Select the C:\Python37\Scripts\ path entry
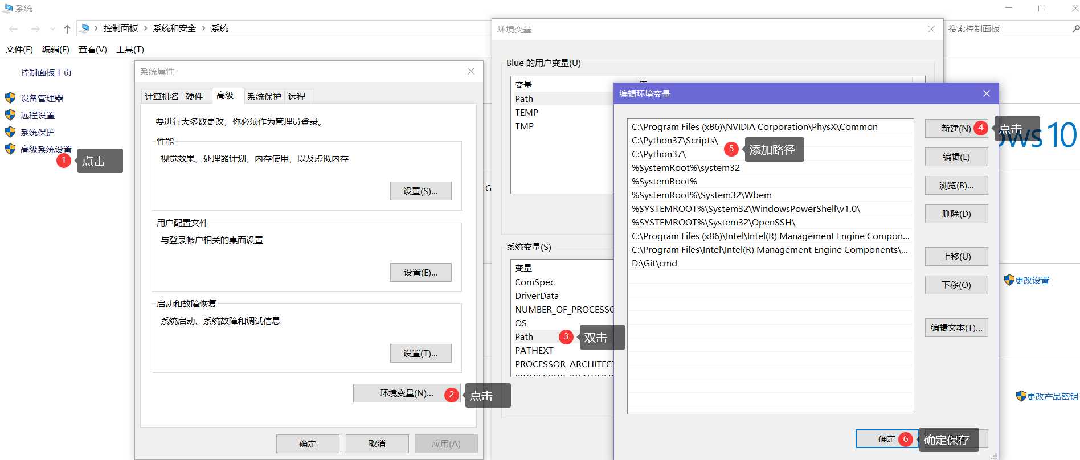The image size is (1080, 460). [x=770, y=141]
